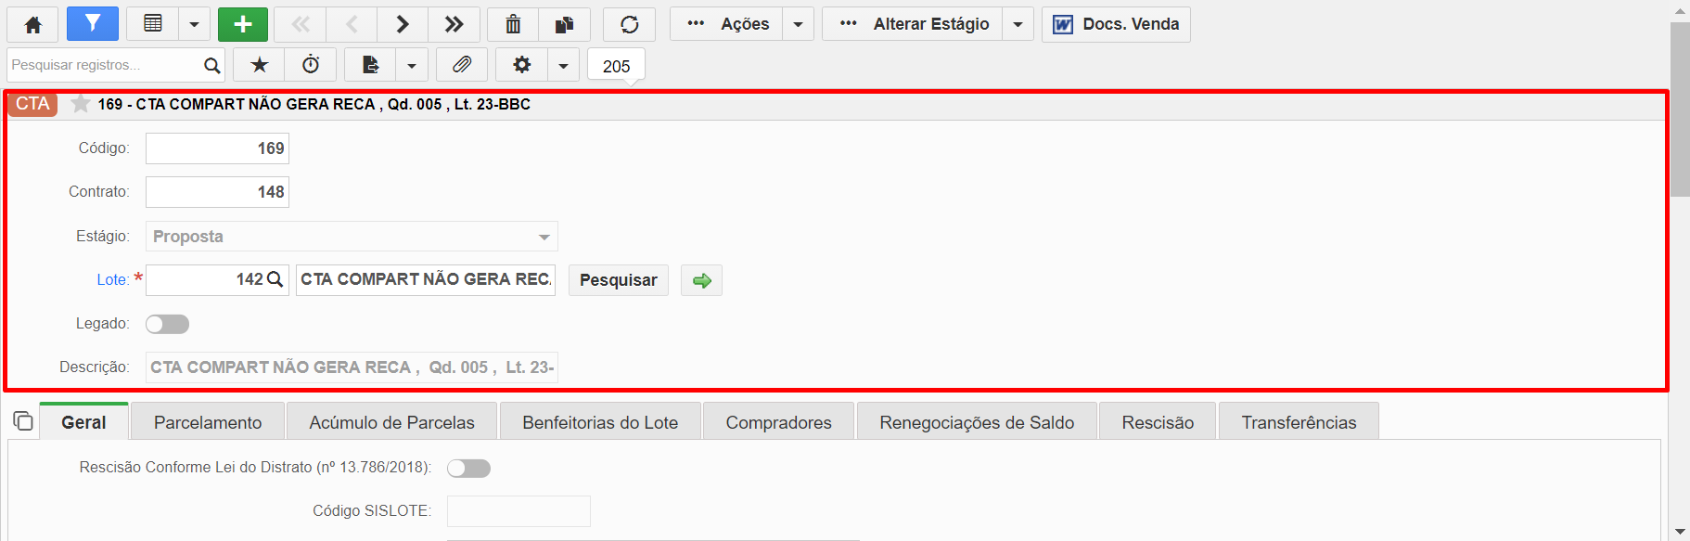Go to next record arrow
Screen dimensions: 1690x541
click(403, 24)
